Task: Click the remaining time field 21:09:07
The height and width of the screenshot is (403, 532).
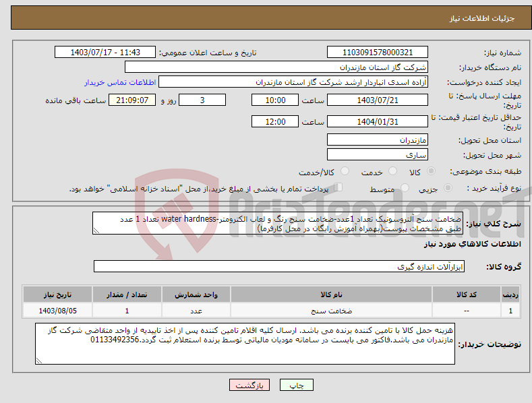Action: click(x=132, y=100)
